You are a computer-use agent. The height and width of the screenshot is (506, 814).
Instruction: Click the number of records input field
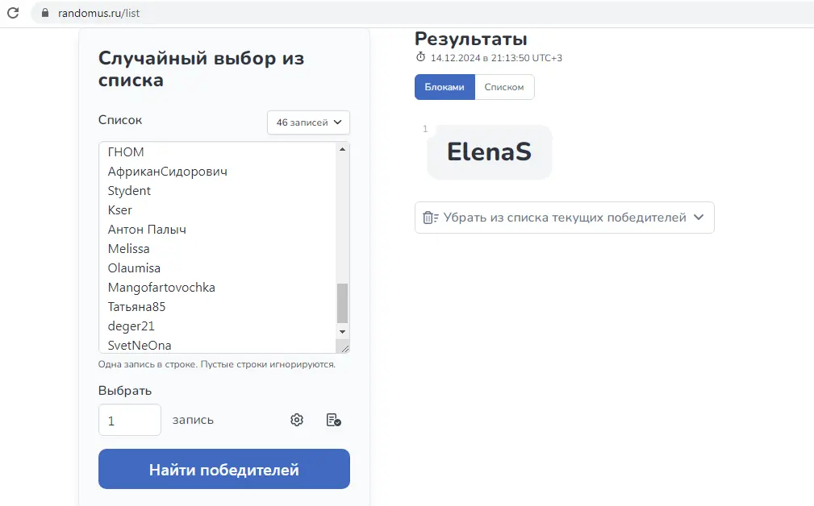click(130, 420)
